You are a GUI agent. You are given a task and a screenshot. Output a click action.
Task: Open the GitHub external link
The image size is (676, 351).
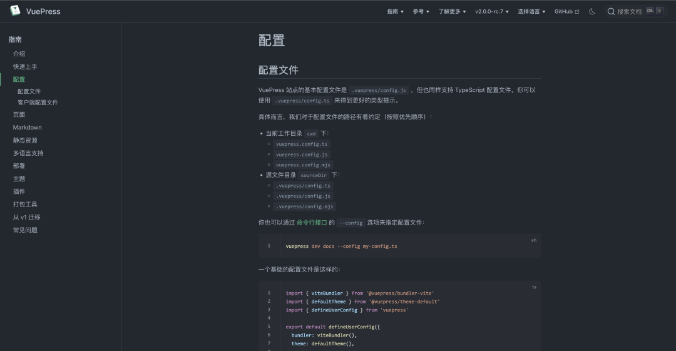[567, 12]
